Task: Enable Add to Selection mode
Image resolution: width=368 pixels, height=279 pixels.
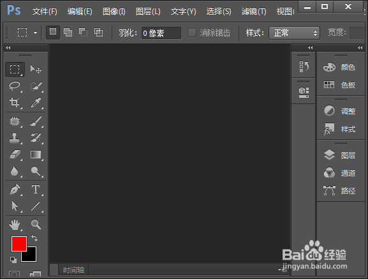Action: click(x=68, y=32)
